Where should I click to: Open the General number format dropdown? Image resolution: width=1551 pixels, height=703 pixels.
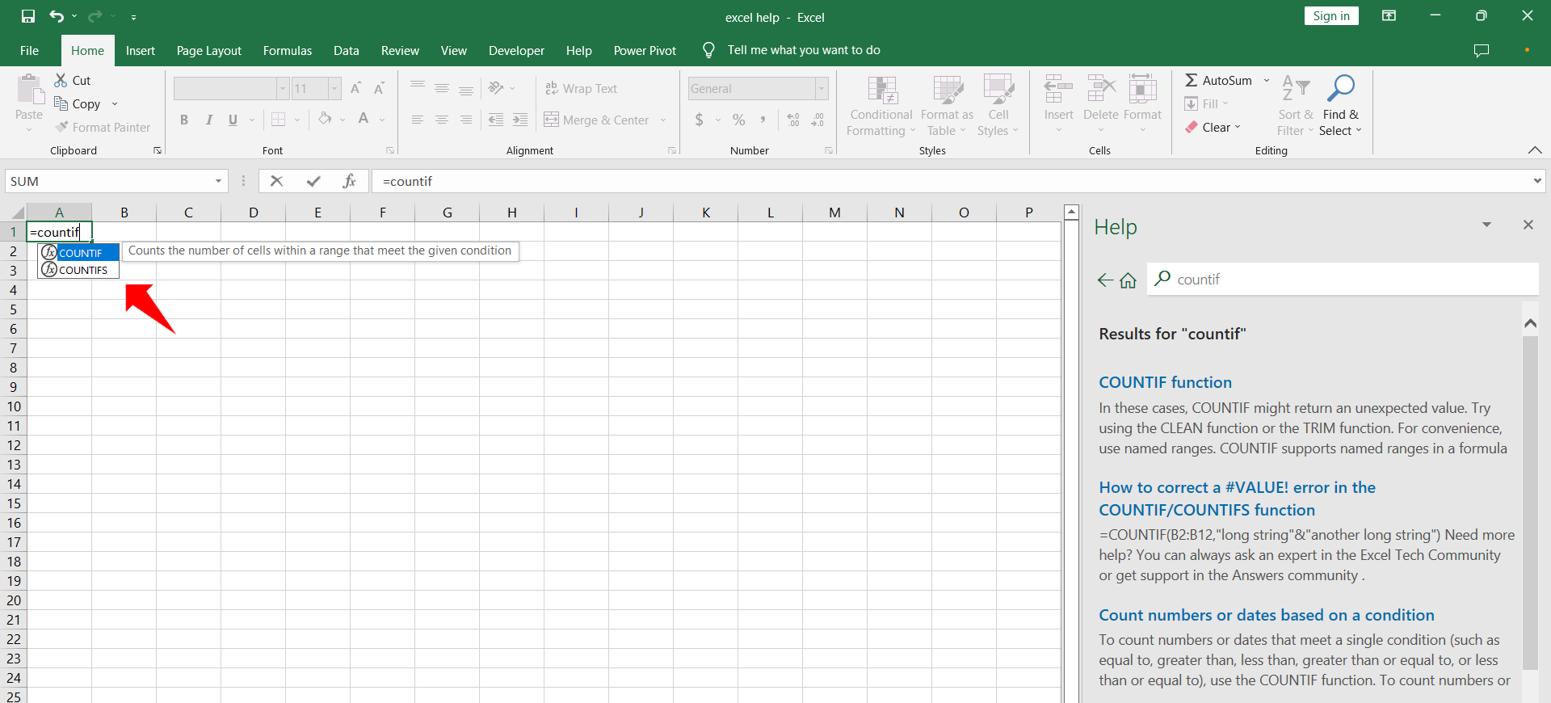click(x=822, y=88)
